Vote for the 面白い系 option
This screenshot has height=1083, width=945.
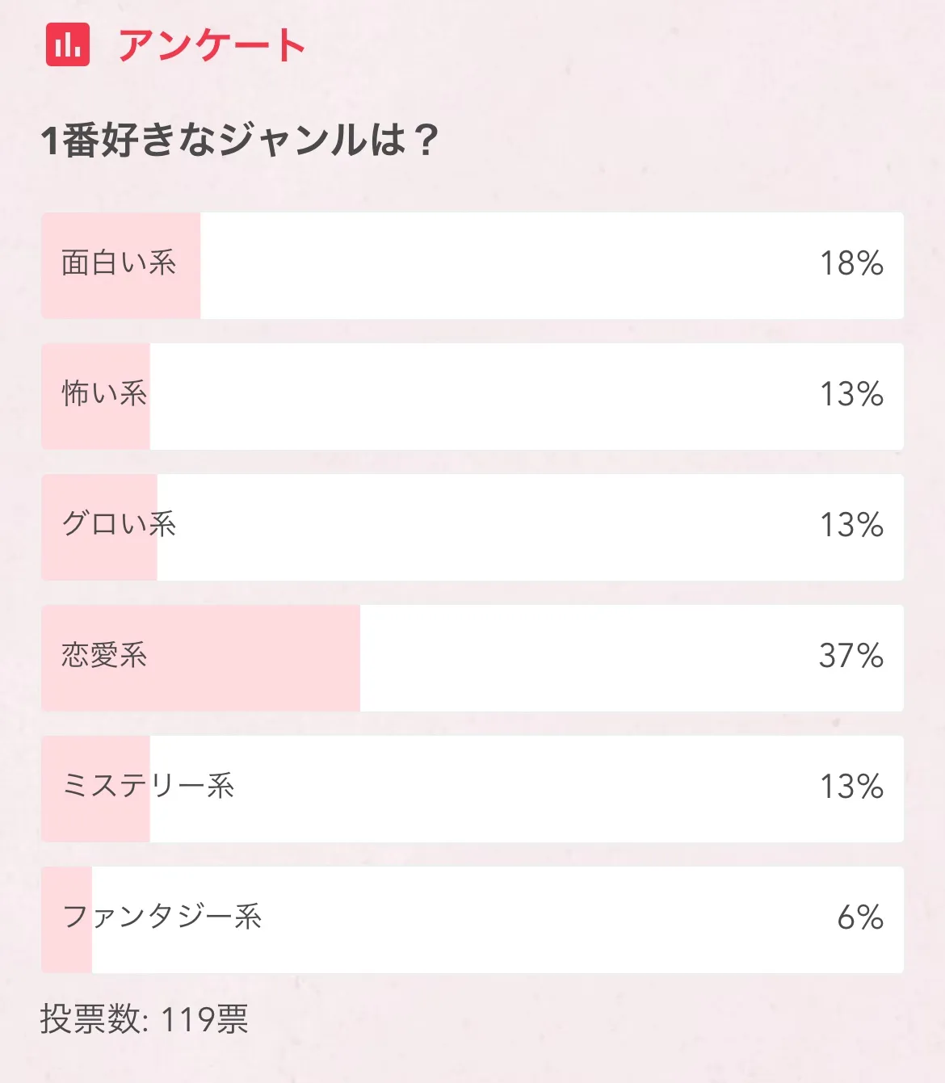coord(119,263)
